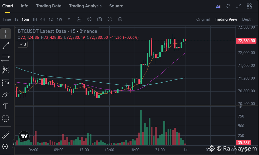This screenshot has height=155, width=259.
Task: Switch to Original chart view
Action: [203, 19]
